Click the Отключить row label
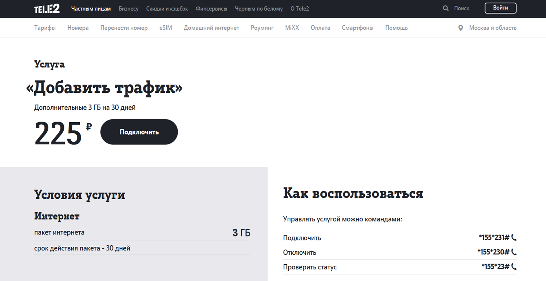Viewport: 546px width, 281px height. point(300,252)
